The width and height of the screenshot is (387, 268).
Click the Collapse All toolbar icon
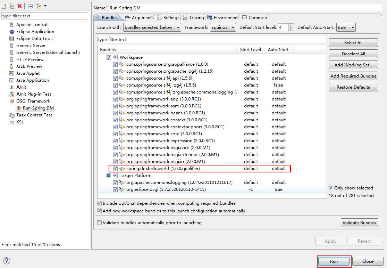pos(30,6)
